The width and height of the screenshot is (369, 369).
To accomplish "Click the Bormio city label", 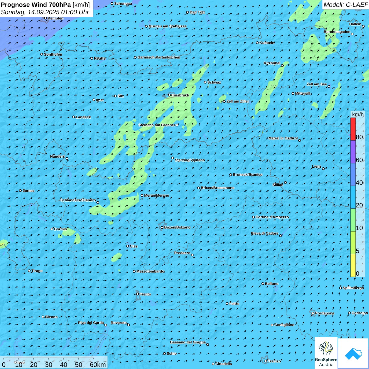I will (61, 229).
